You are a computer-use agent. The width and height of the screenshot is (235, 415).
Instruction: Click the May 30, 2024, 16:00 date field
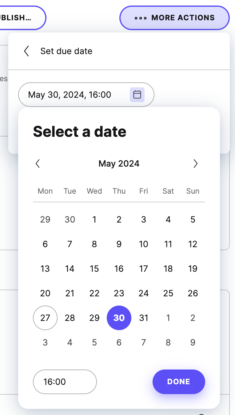[70, 95]
